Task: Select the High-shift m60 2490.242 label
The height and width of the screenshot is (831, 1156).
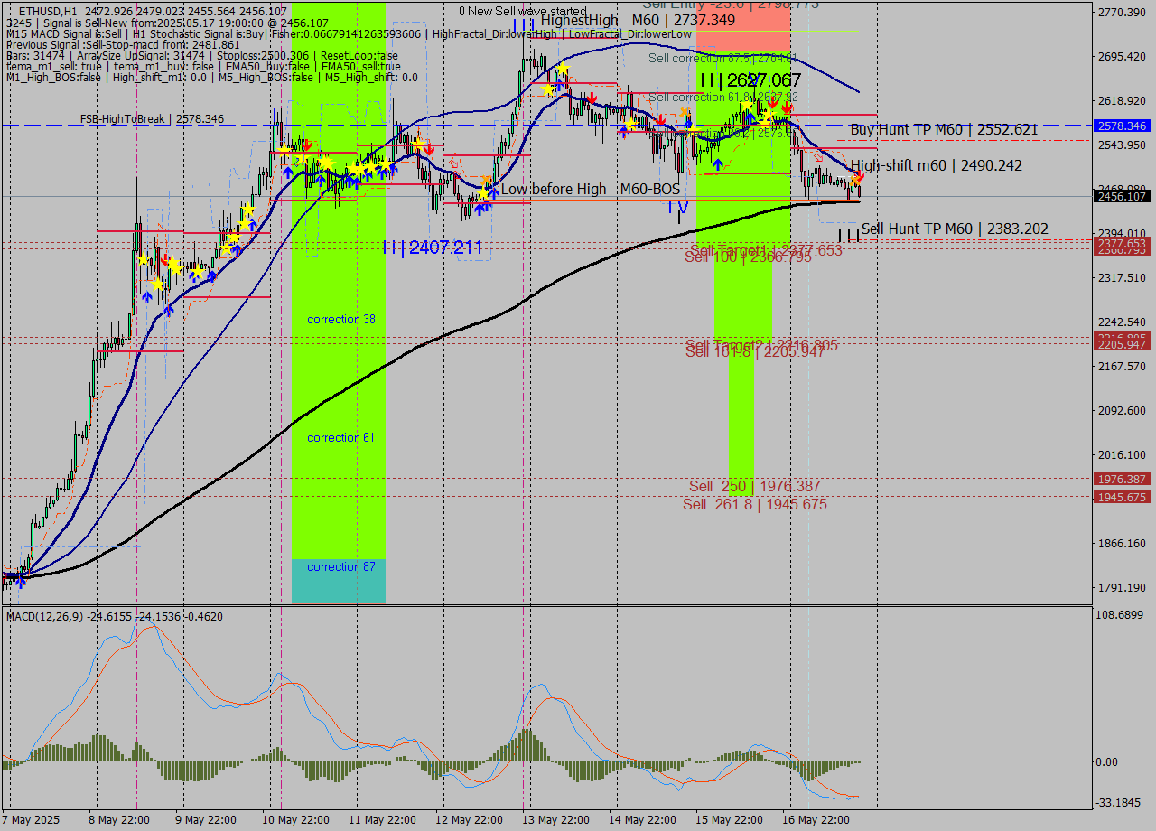Action: (936, 165)
